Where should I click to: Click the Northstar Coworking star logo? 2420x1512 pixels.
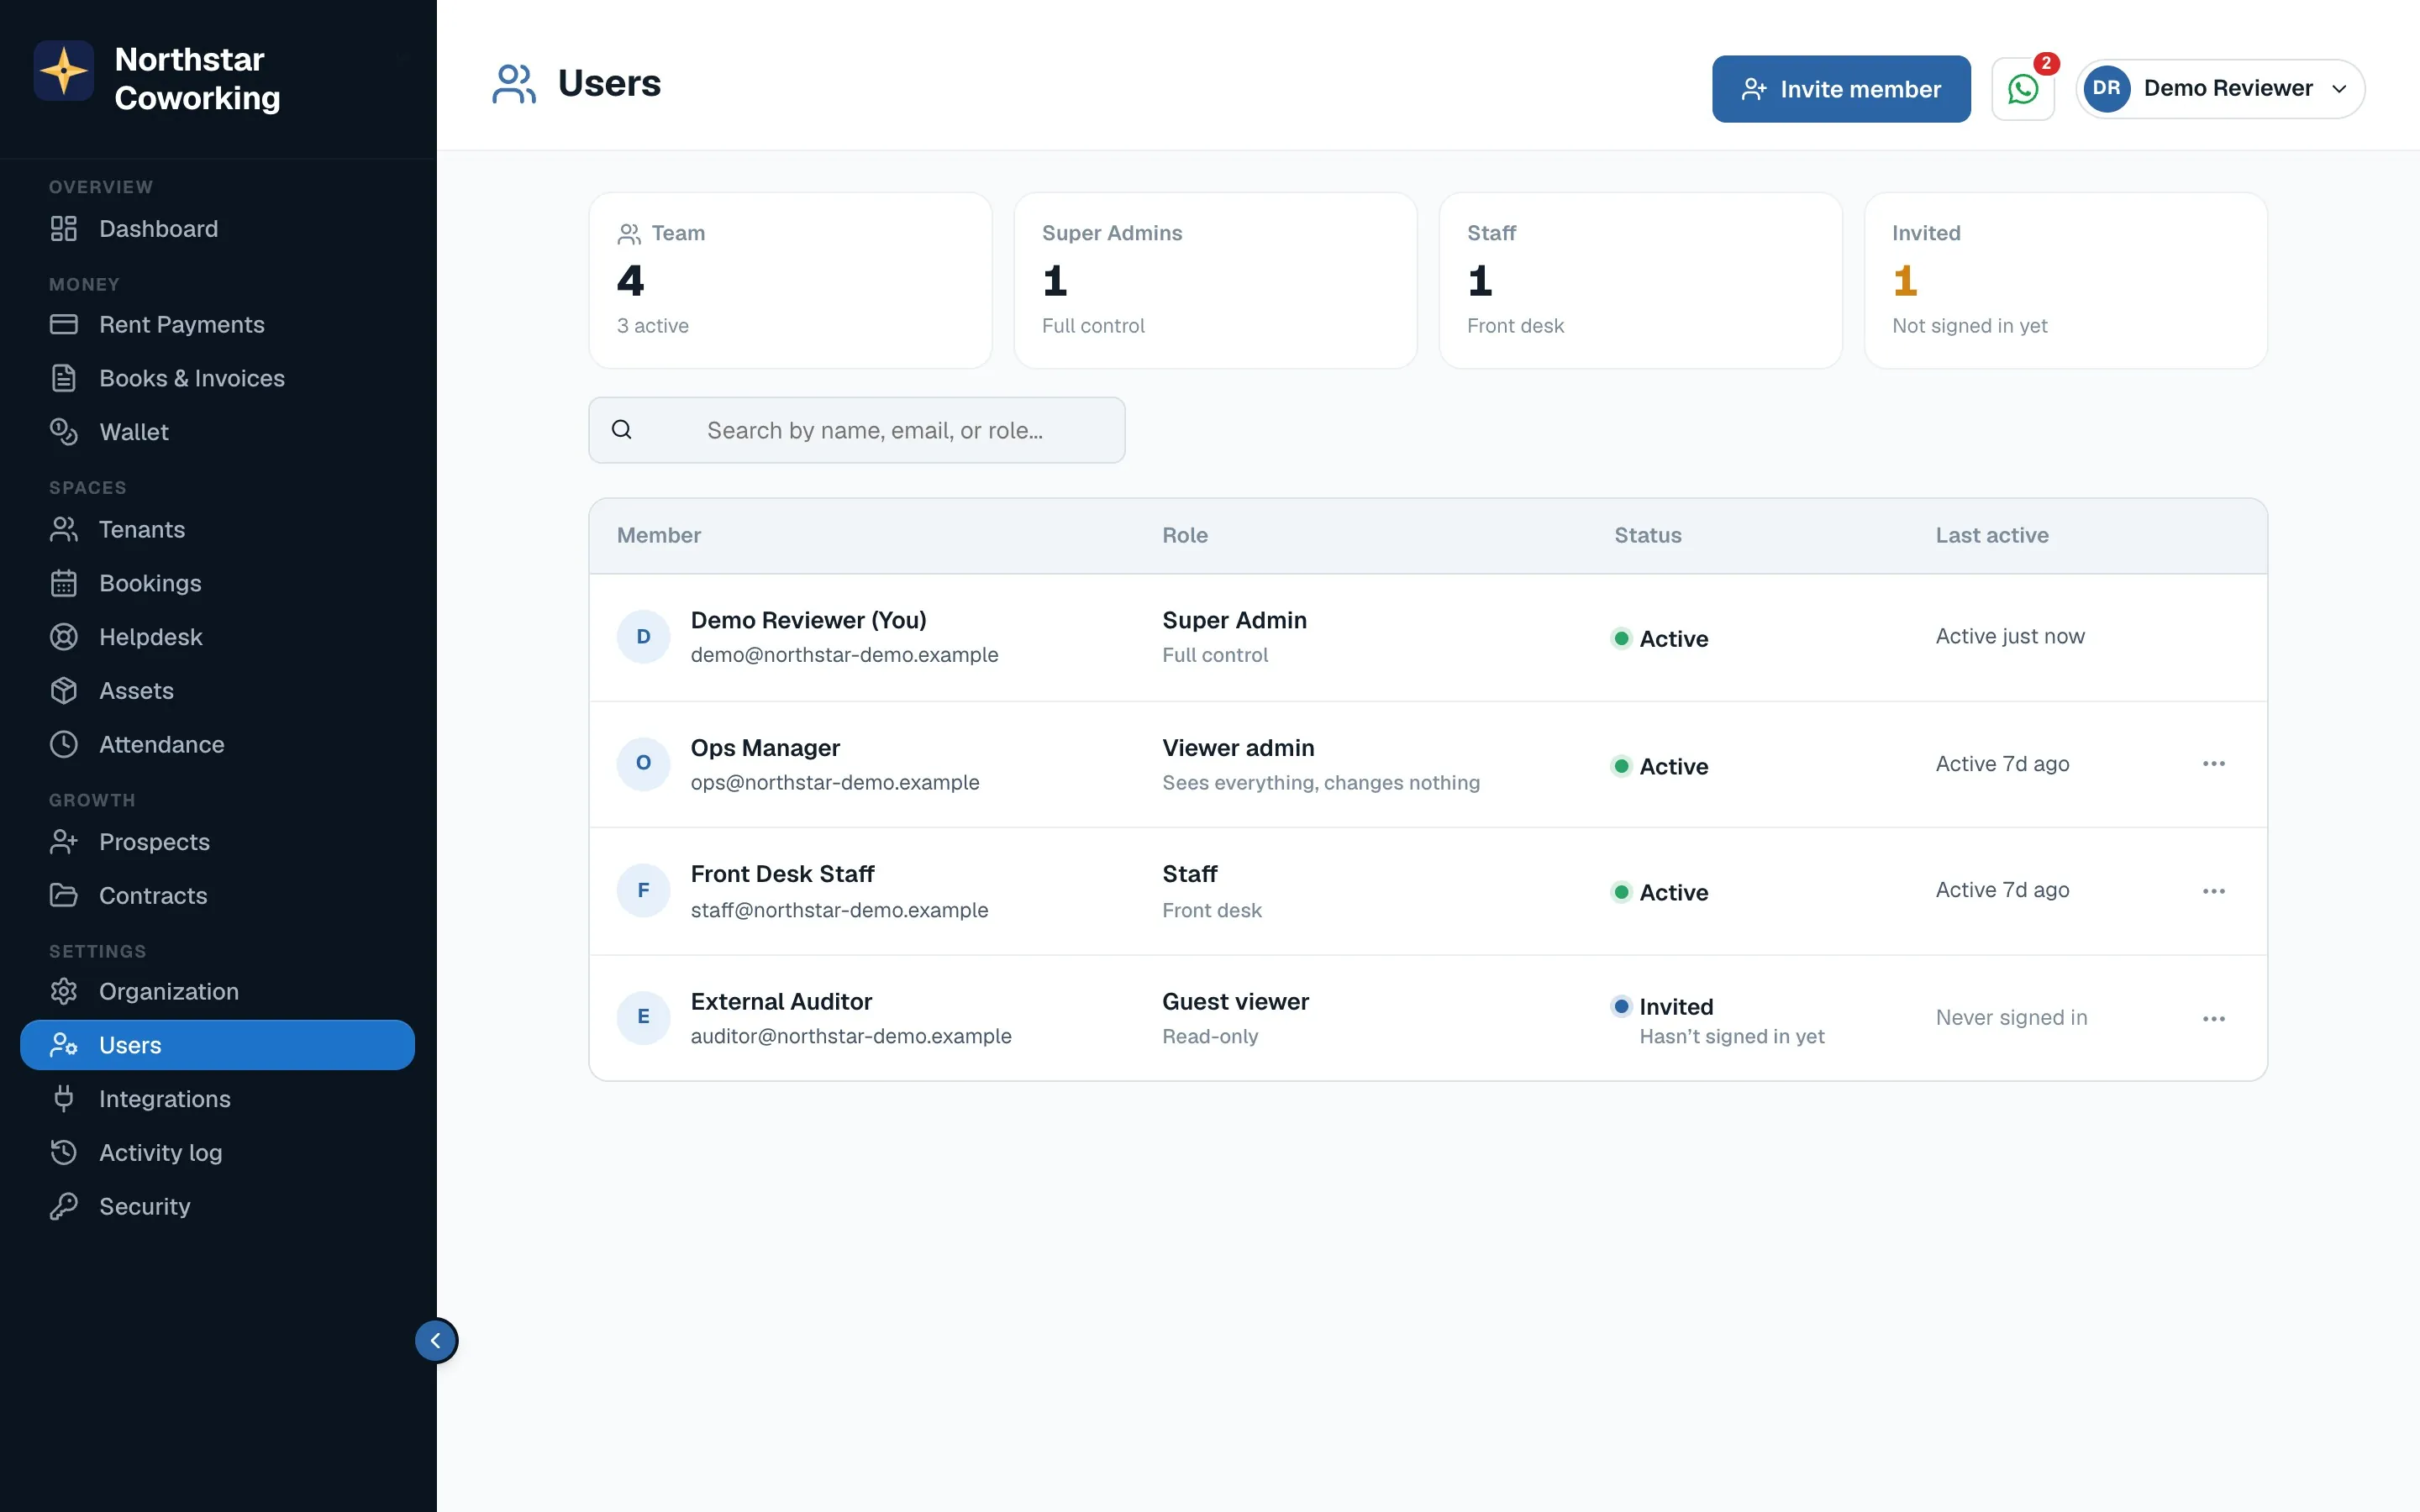[64, 71]
